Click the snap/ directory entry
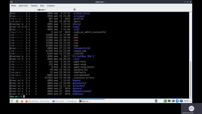The width and height of the screenshot is (202, 114). [76, 27]
